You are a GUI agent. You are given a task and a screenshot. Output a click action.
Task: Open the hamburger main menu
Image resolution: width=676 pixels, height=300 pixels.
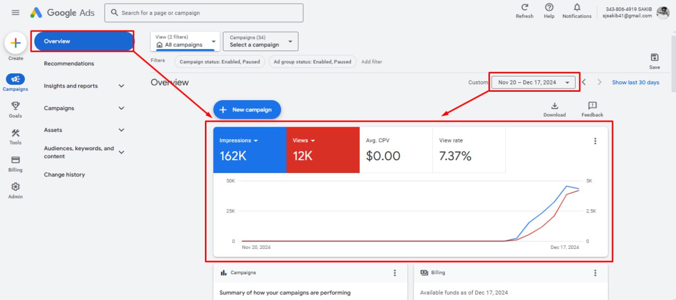pyautogui.click(x=15, y=13)
